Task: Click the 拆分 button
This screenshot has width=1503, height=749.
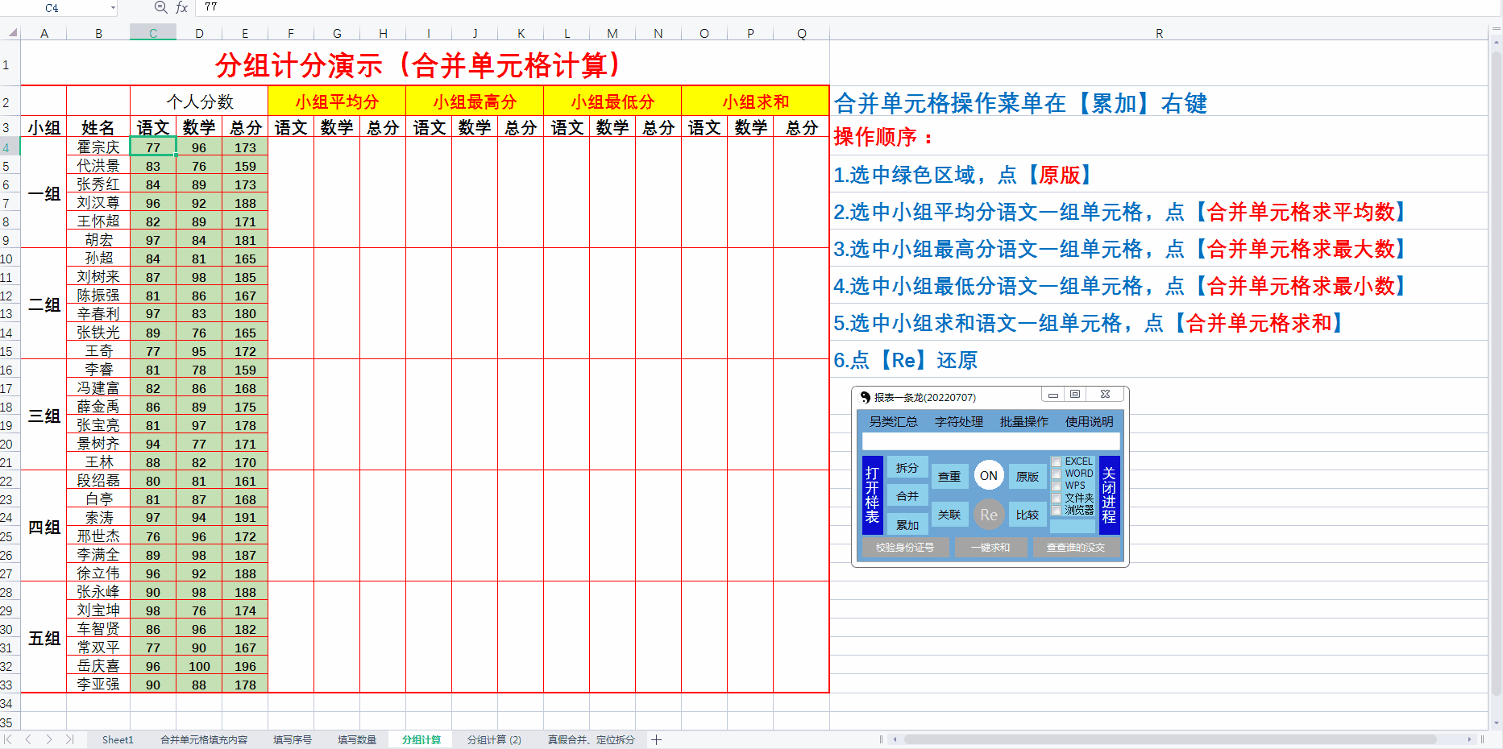Action: pos(907,468)
